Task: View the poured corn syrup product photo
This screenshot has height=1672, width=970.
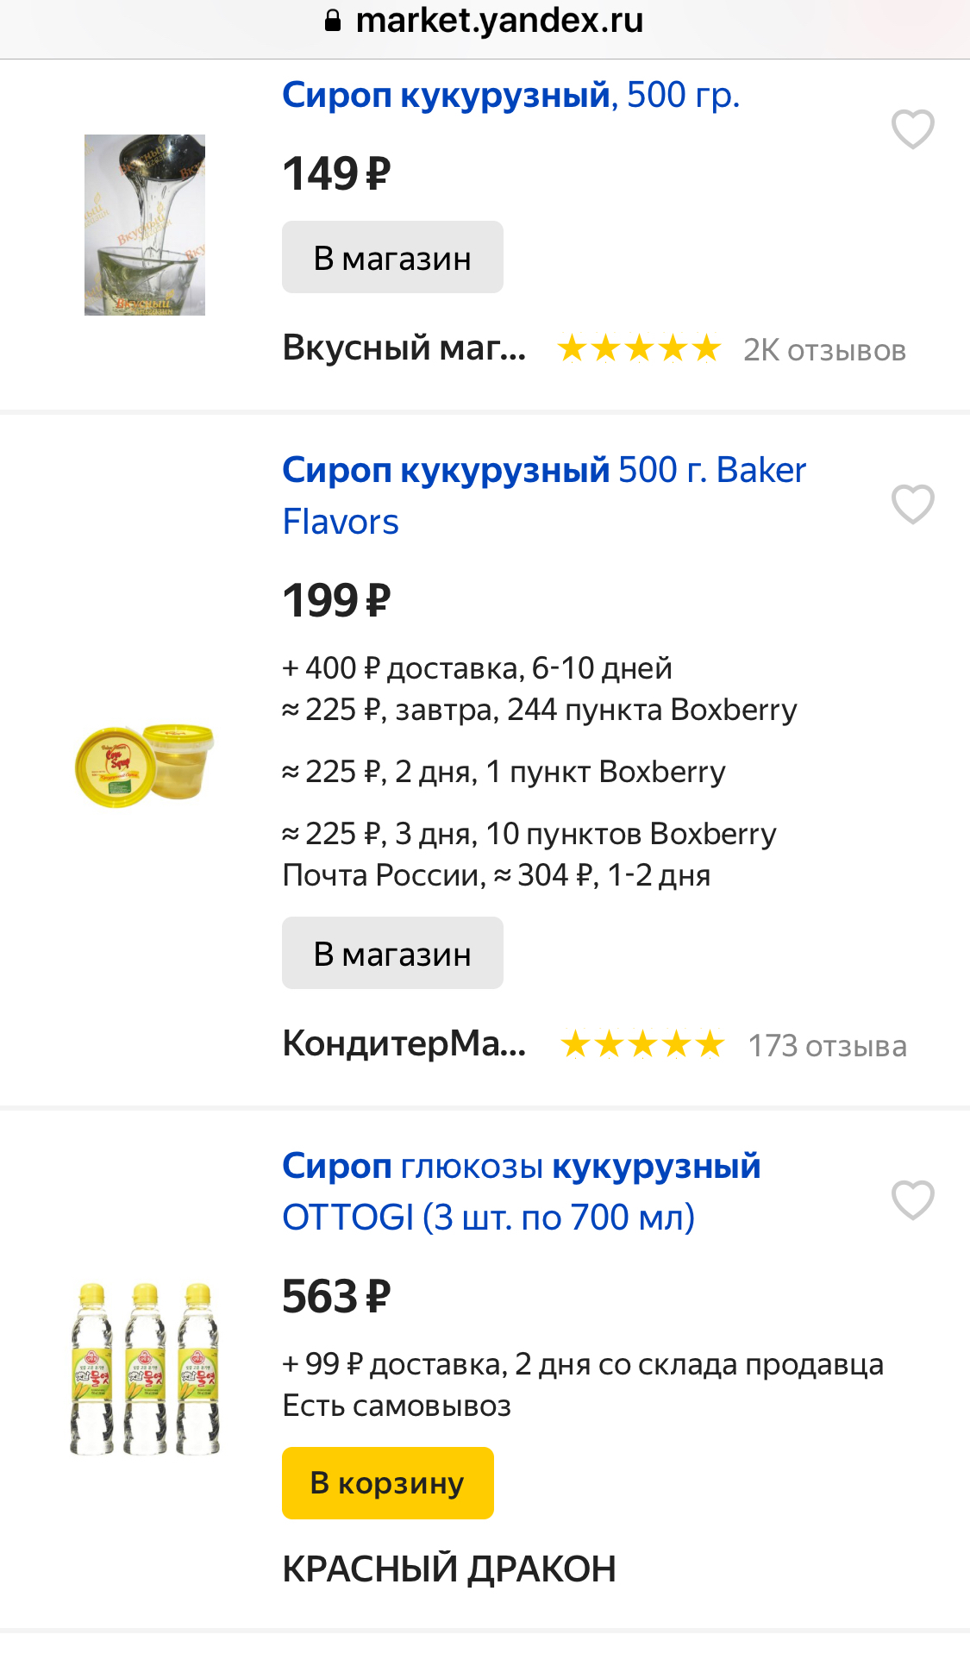Action: (145, 225)
